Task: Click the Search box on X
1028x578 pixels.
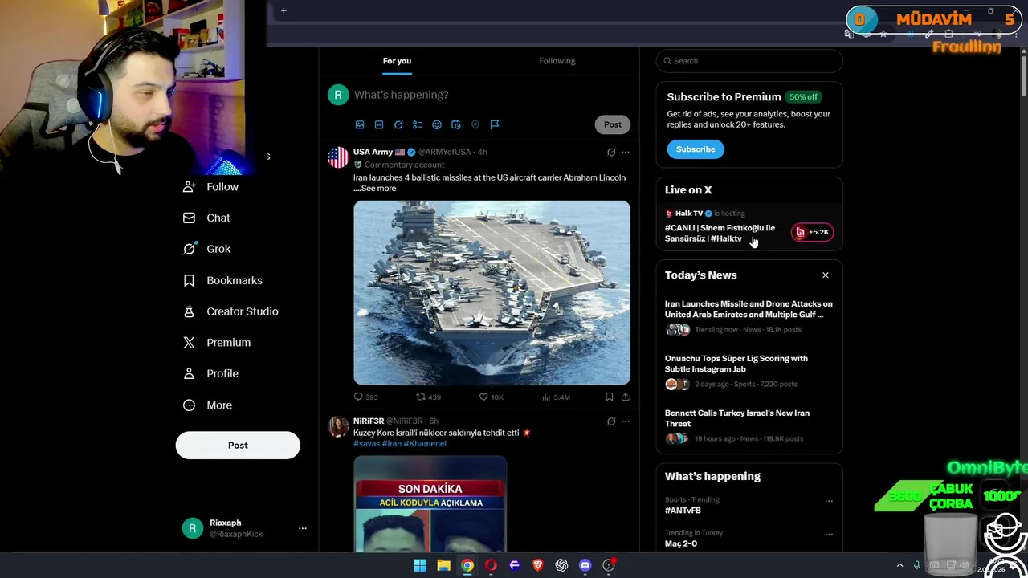Action: [749, 61]
